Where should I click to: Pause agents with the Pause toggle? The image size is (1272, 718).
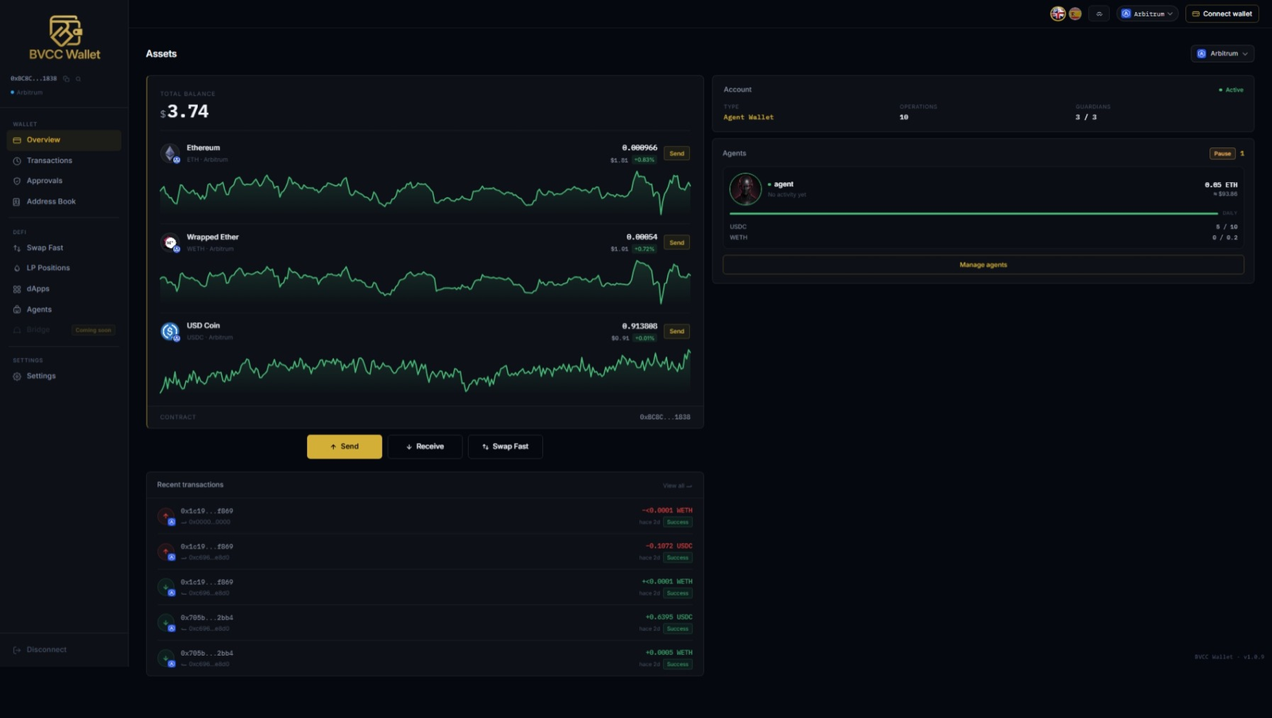pos(1223,153)
